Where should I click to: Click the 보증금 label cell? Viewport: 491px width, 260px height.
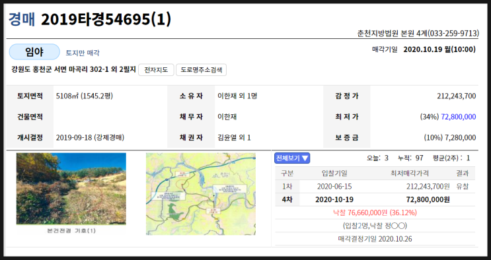click(347, 137)
